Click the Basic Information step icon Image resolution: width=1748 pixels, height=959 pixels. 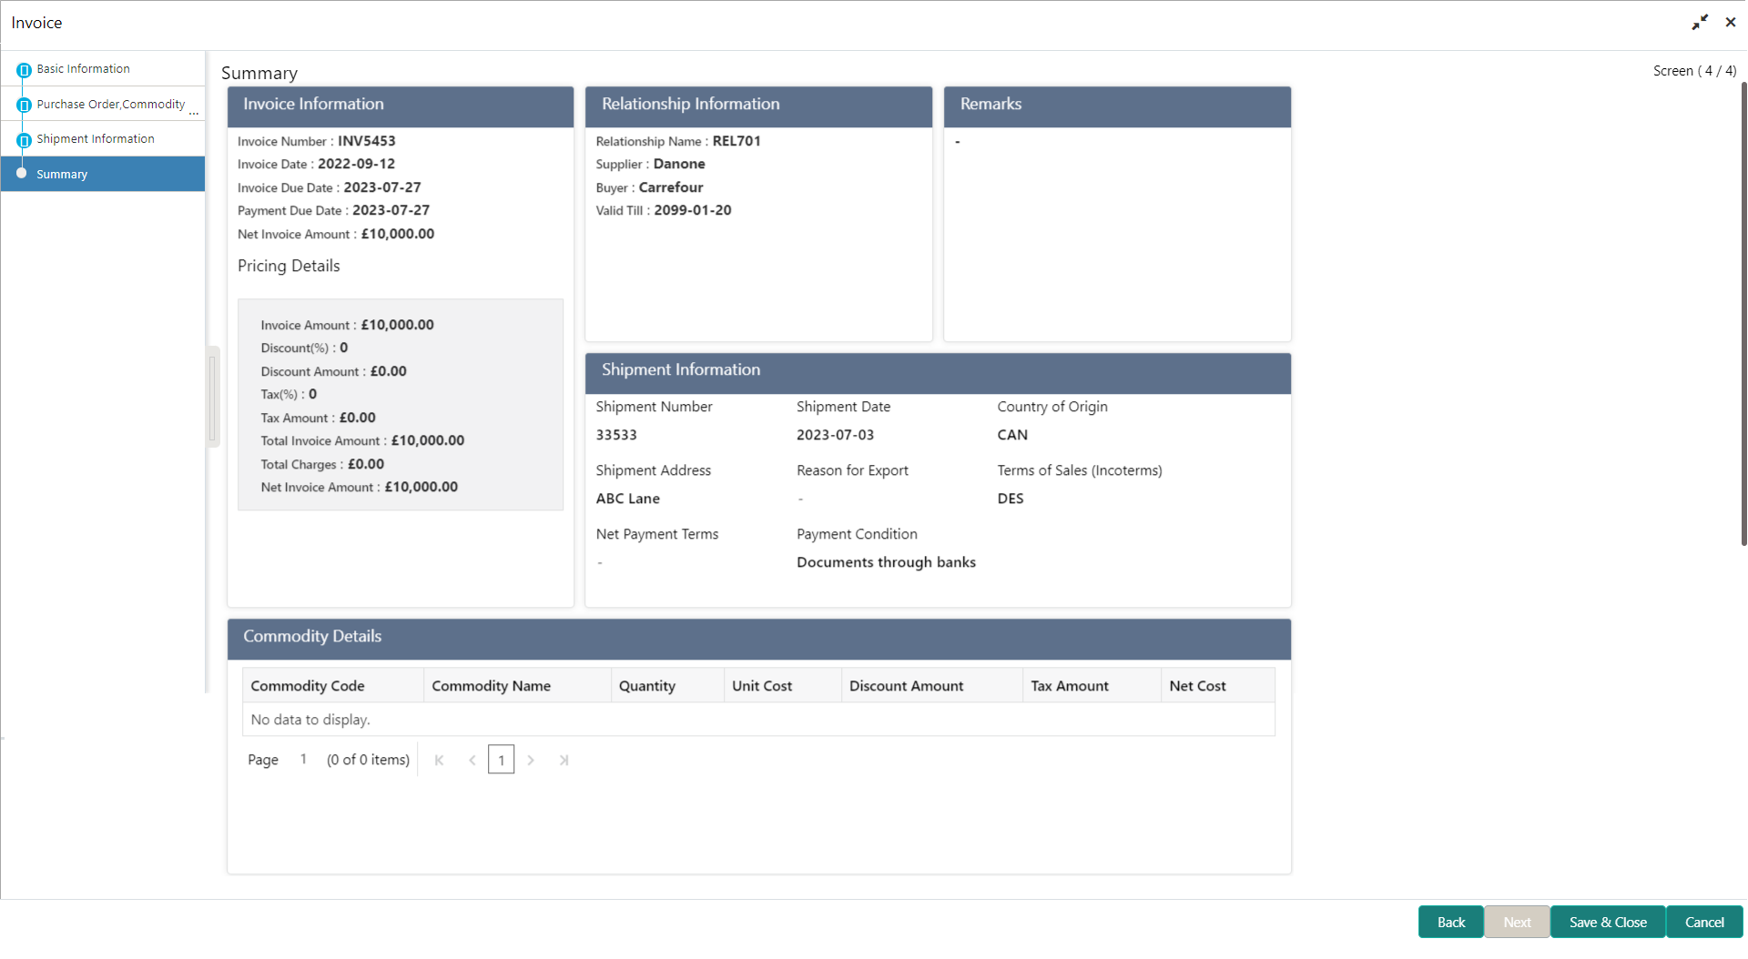click(x=24, y=70)
